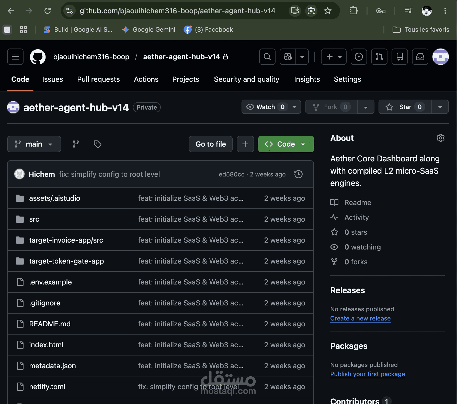Click the Google Lens search icon in address bar
Image resolution: width=457 pixels, height=404 pixels.
click(311, 11)
